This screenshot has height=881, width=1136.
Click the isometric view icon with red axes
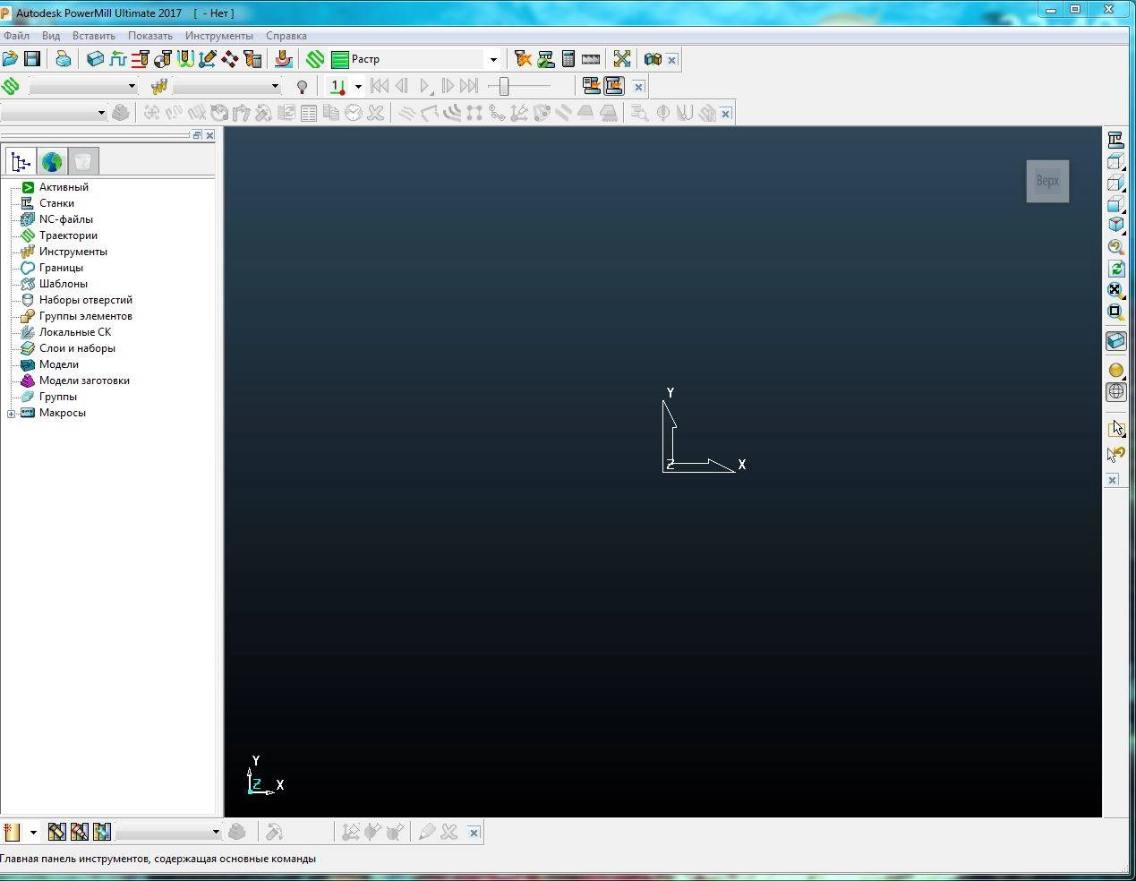(x=1115, y=225)
